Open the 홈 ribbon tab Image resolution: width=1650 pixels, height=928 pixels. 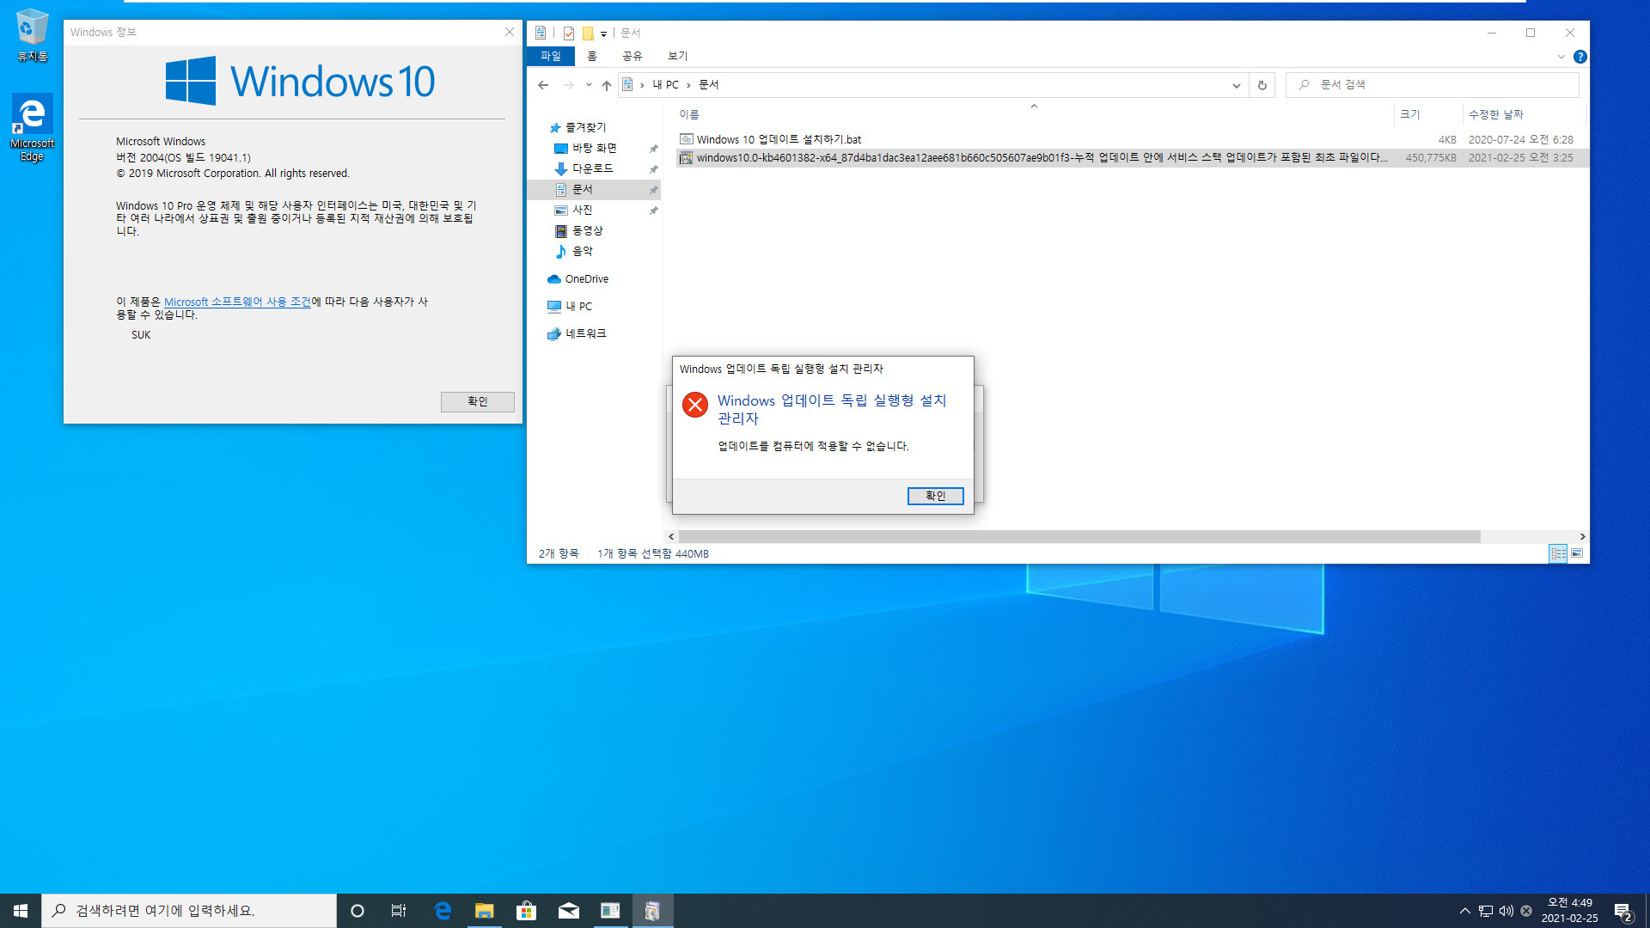[x=592, y=56]
